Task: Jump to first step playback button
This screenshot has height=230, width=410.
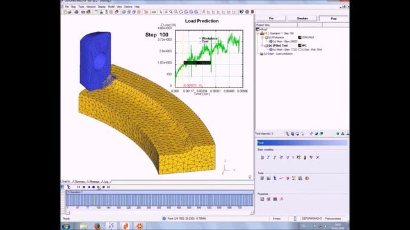Action: [78, 187]
